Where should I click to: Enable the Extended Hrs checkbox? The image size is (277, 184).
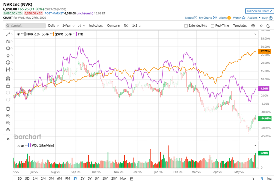pyautogui.click(x=186, y=26)
